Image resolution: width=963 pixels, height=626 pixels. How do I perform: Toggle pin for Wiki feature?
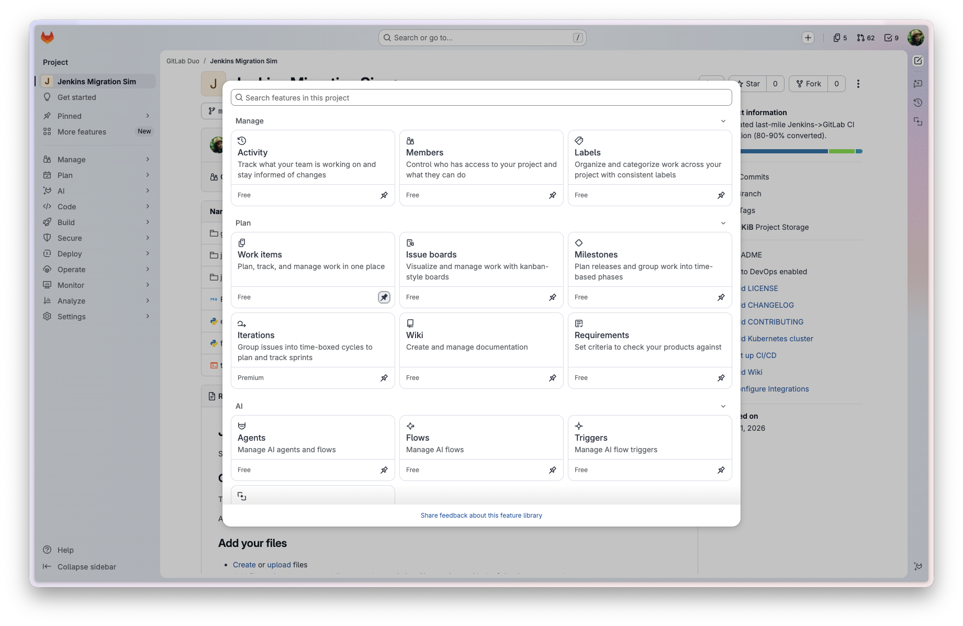coord(553,378)
